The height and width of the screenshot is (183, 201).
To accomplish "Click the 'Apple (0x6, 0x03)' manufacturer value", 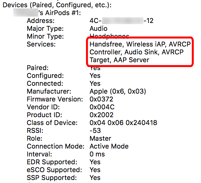I will click(x=118, y=91).
